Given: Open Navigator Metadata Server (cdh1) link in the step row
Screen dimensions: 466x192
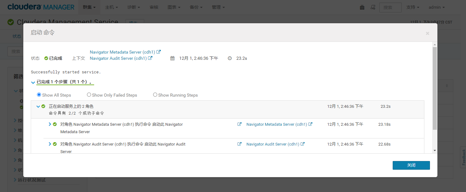Looking at the screenshot, I should pos(276,124).
